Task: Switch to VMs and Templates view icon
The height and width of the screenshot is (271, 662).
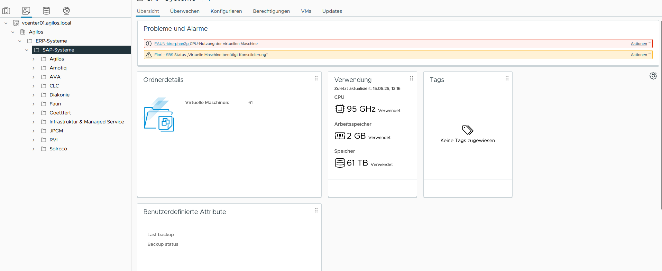Action: point(26,11)
